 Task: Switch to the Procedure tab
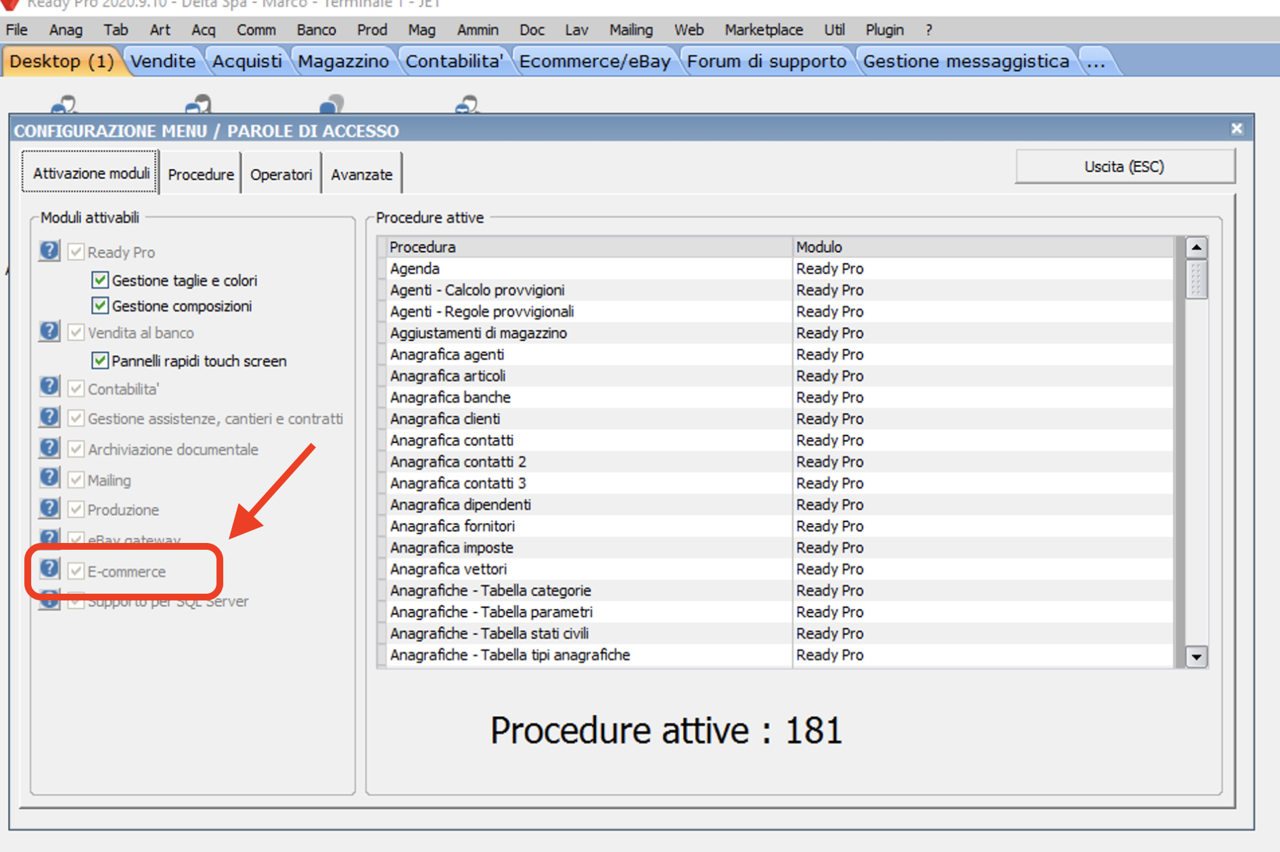pyautogui.click(x=201, y=174)
